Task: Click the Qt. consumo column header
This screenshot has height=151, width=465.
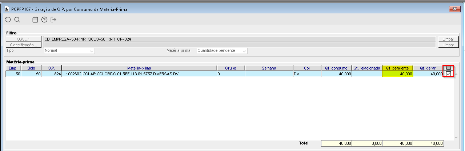Action: (336, 68)
